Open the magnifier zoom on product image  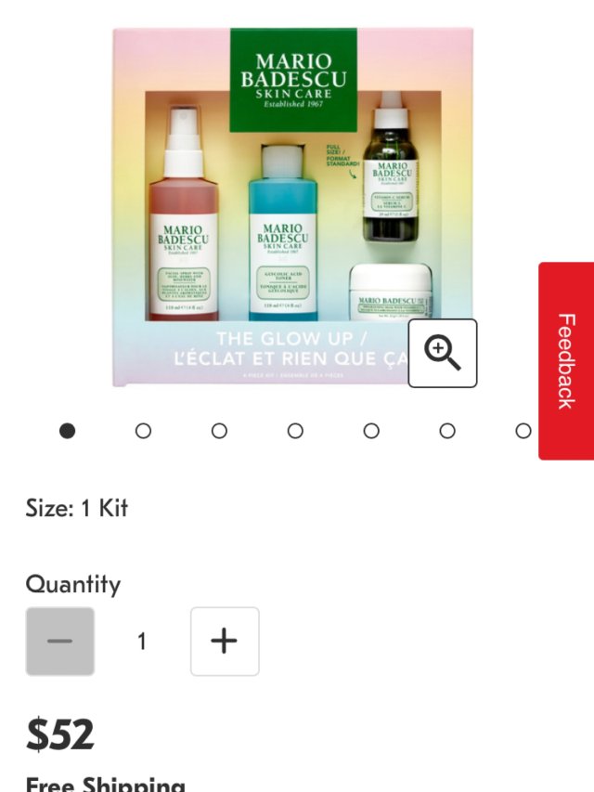click(x=443, y=354)
